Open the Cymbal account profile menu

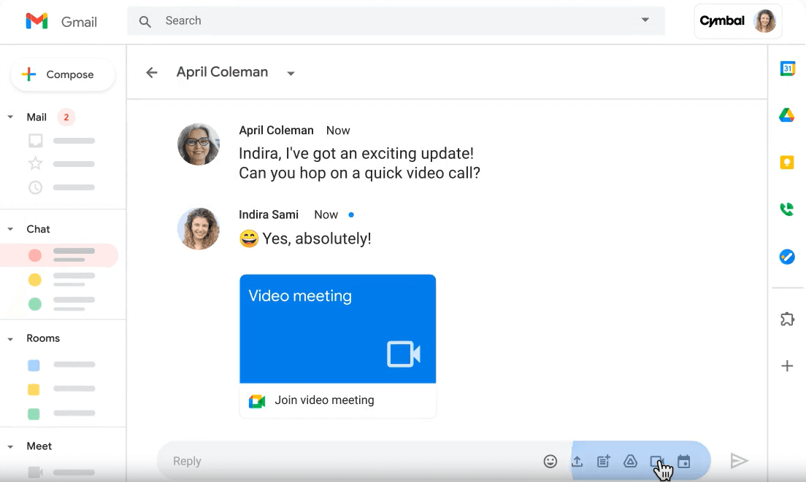point(737,21)
